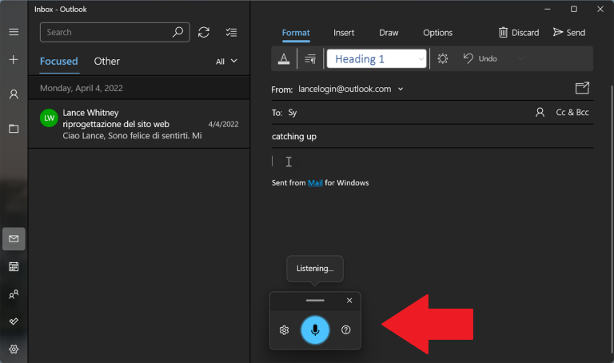Open the To Do checkmark icon

pos(14,321)
